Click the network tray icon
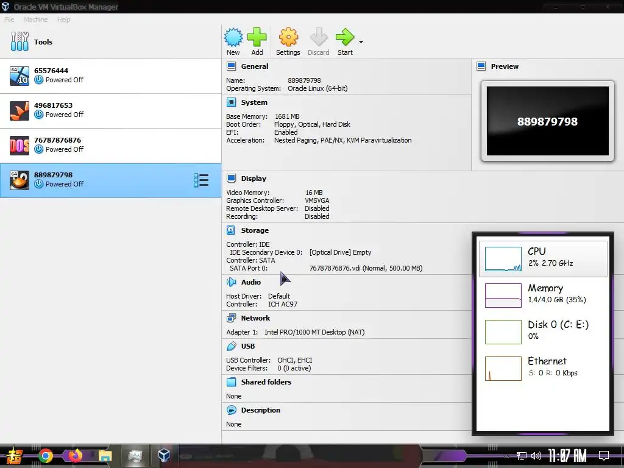 pyautogui.click(x=522, y=456)
